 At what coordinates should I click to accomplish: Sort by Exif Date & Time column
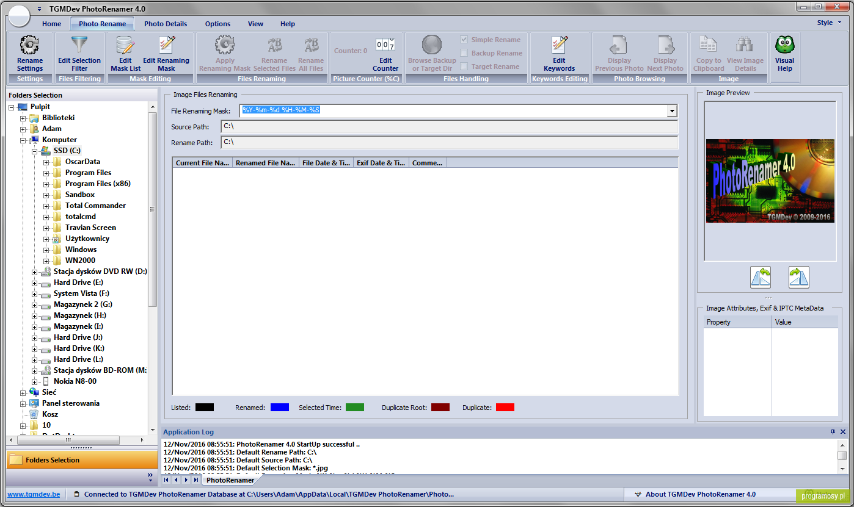[x=381, y=163]
